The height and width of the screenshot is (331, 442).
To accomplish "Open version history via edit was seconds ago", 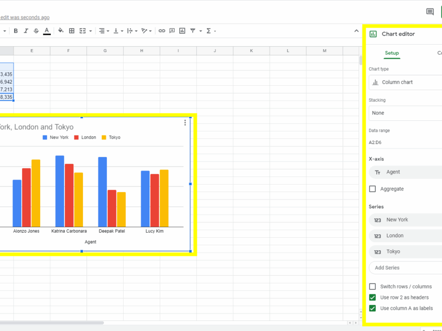I will (25, 17).
